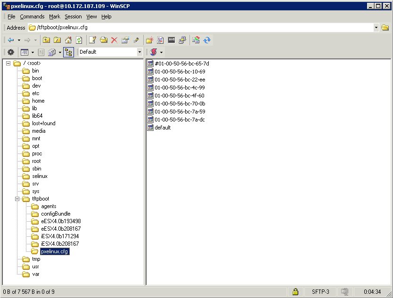Go back to previous directory
Screen dimensions: 393x298
coord(11,40)
